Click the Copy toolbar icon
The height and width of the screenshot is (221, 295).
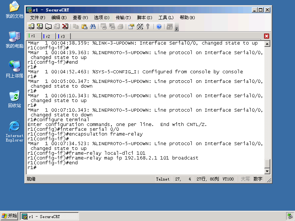tap(76, 27)
